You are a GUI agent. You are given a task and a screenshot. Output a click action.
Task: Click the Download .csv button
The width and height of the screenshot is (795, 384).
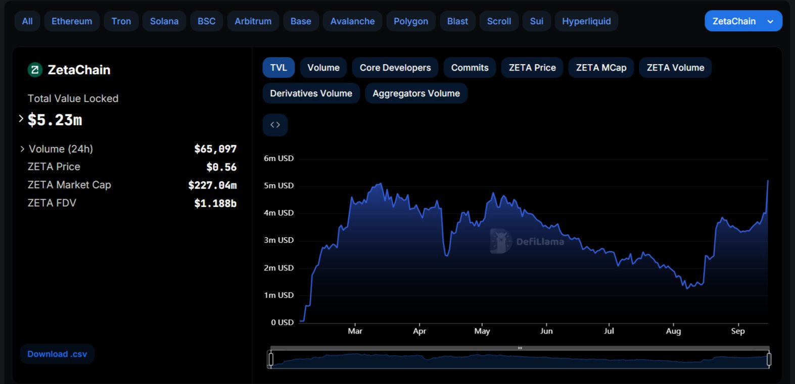57,354
